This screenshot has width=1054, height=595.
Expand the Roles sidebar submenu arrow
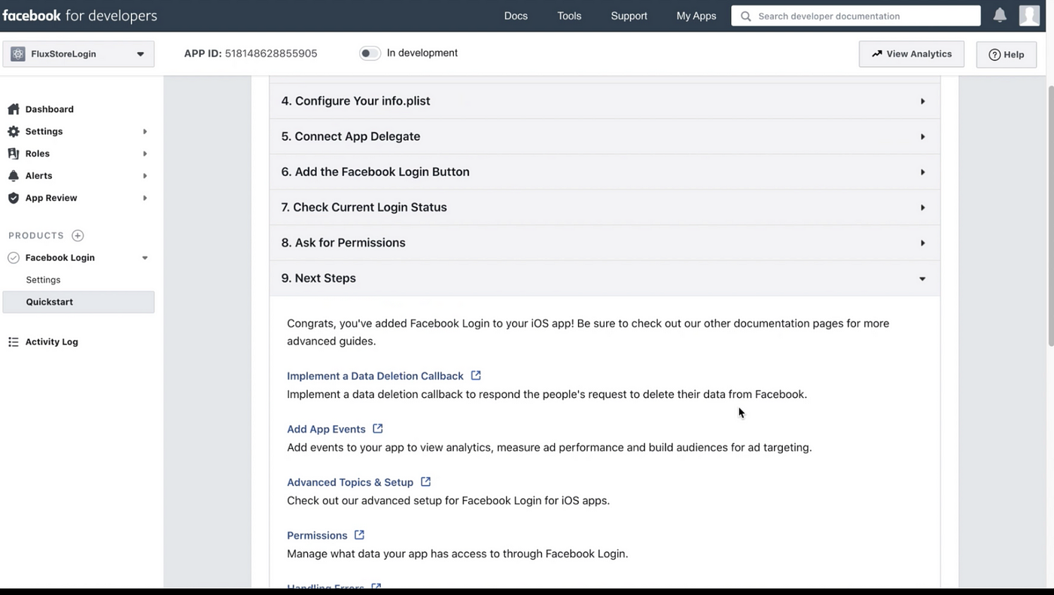point(145,153)
